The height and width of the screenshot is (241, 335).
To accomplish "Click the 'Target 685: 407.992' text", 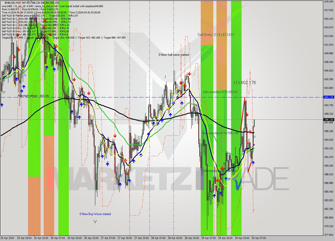I will [115, 37].
